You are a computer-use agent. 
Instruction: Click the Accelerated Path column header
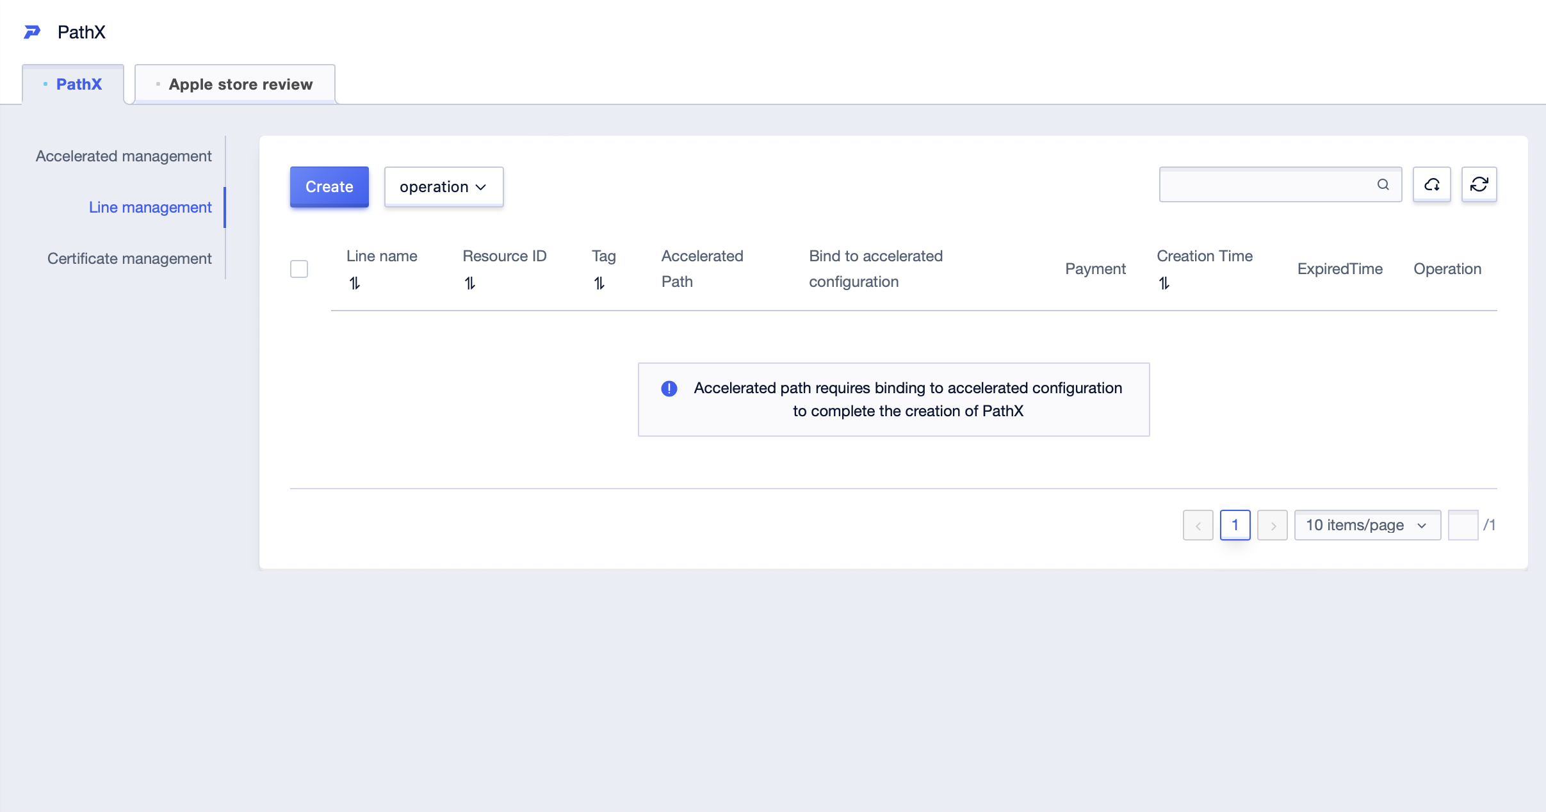703,269
